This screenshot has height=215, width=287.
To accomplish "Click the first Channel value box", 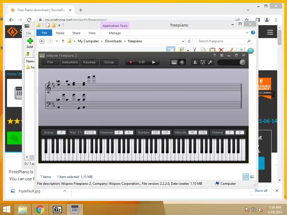I will (119, 132).
